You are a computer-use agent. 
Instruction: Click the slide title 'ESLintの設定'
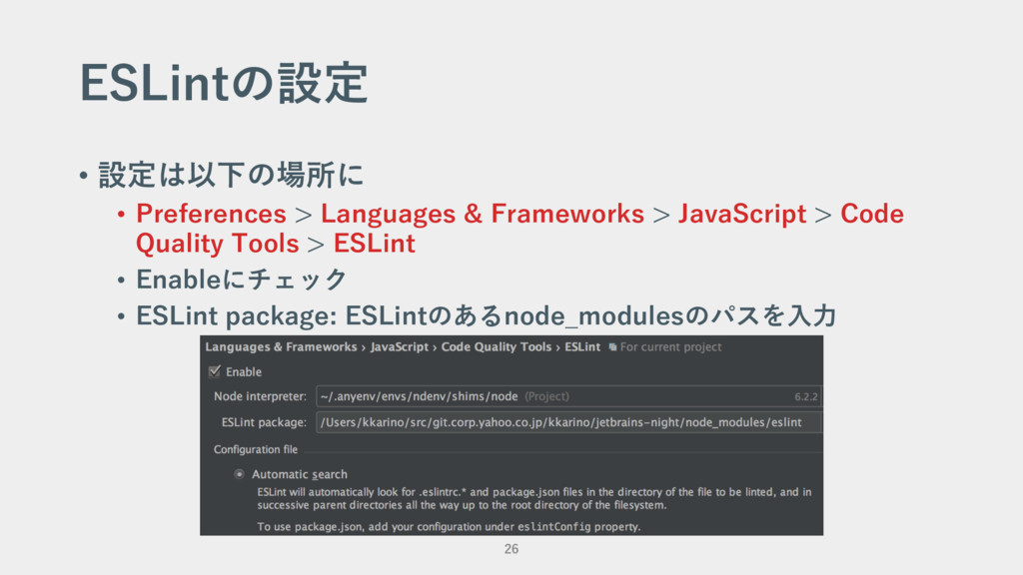point(224,84)
